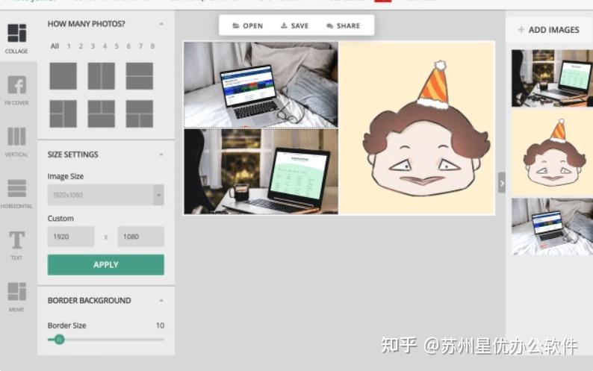This screenshot has height=371, width=593.
Task: Select the laptop with coffee collage cell
Action: [261, 172]
